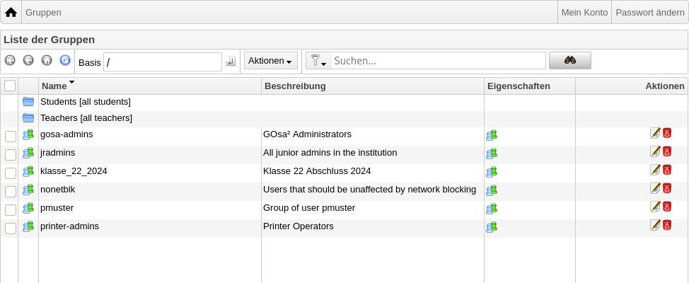Image resolution: width=689 pixels, height=283 pixels.
Task: Sort by the Name column header
Action: click(54, 86)
